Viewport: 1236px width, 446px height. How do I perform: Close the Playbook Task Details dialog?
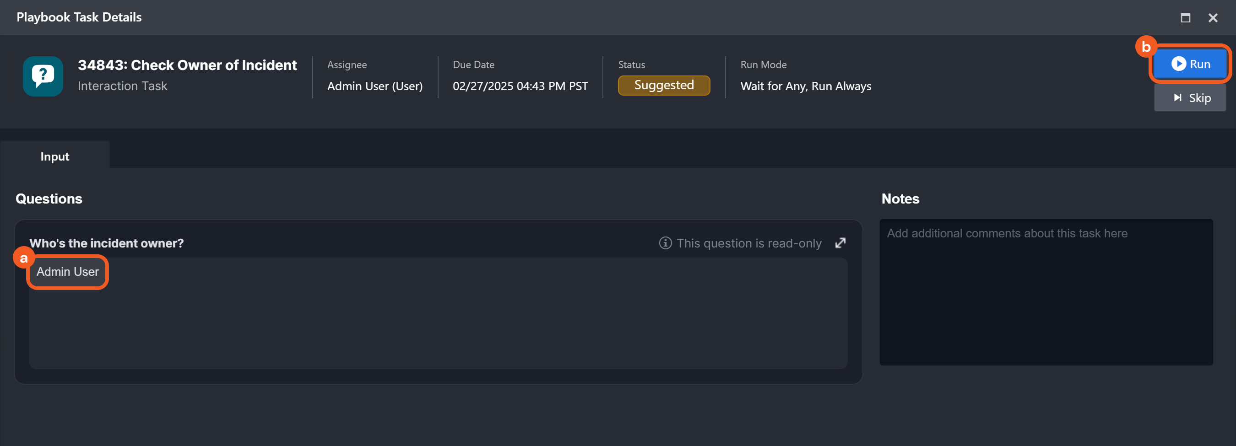coord(1213,18)
